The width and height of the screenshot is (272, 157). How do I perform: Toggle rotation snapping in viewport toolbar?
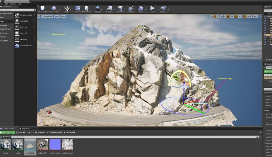(x=236, y=16)
